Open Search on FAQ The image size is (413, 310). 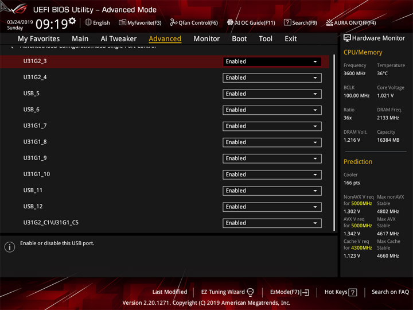[390, 292]
